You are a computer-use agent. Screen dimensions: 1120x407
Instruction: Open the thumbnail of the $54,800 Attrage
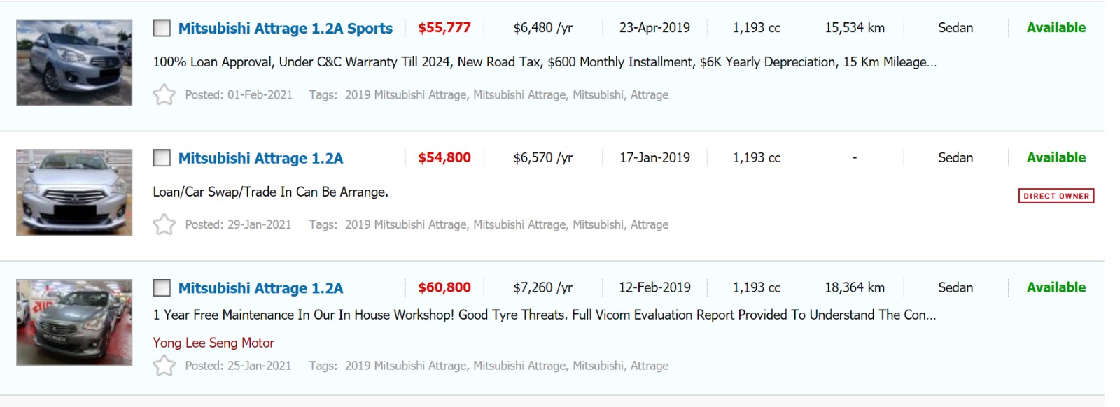coord(74,192)
